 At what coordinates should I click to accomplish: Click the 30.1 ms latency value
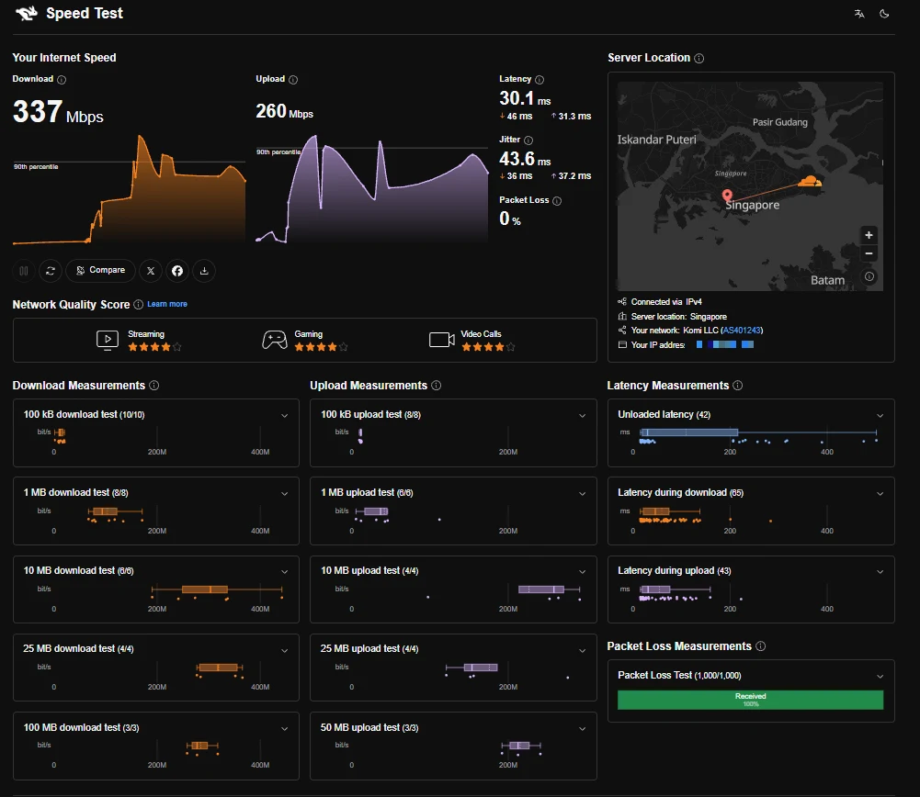(x=525, y=98)
